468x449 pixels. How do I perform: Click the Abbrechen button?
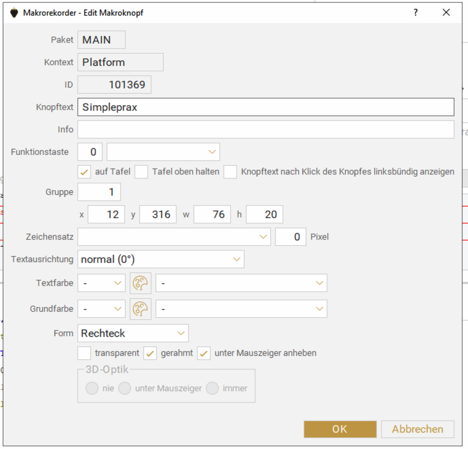(417, 429)
